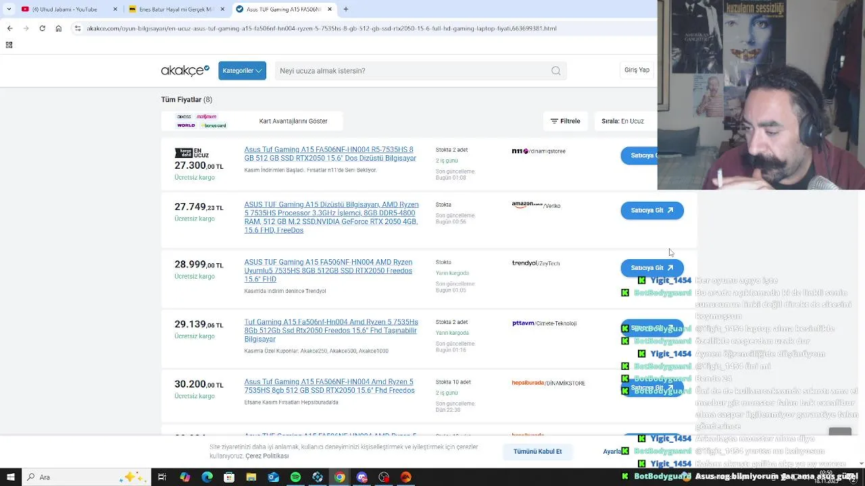
Task: Click the Giriş Yap button
Action: tap(637, 70)
